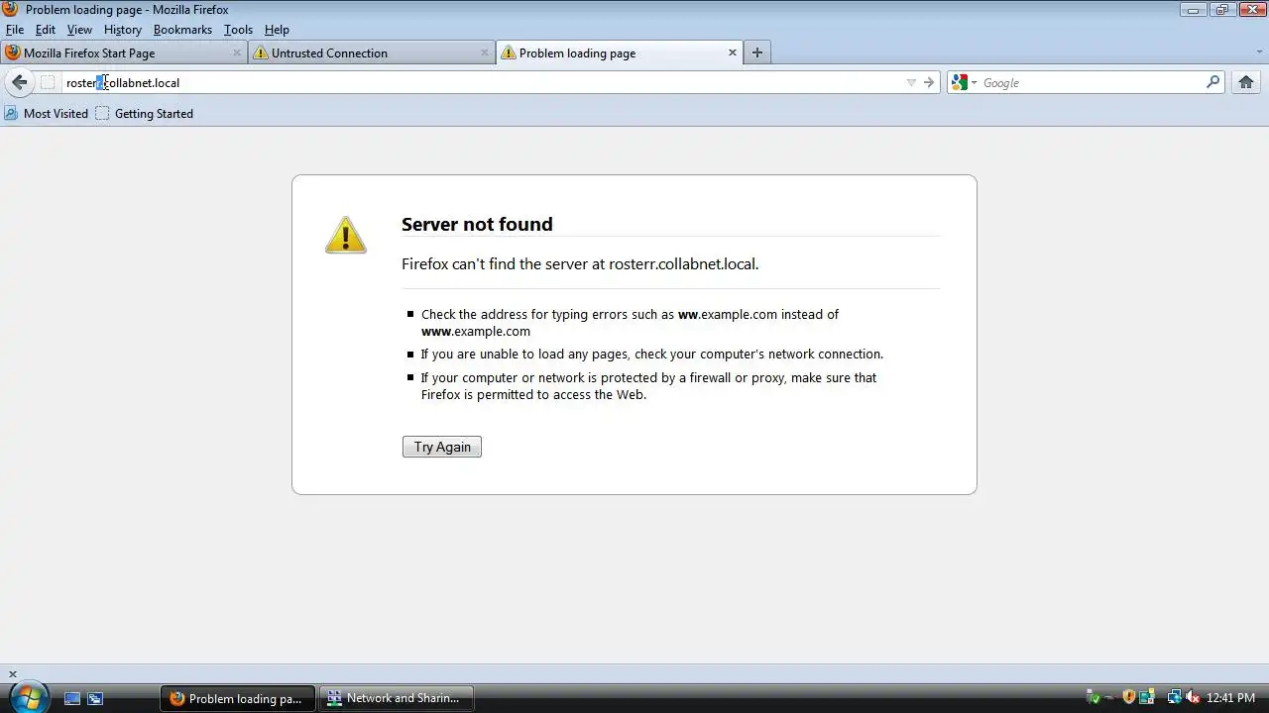Click Switch between windows quick launch icon
The width and height of the screenshot is (1269, 713).
95,698
